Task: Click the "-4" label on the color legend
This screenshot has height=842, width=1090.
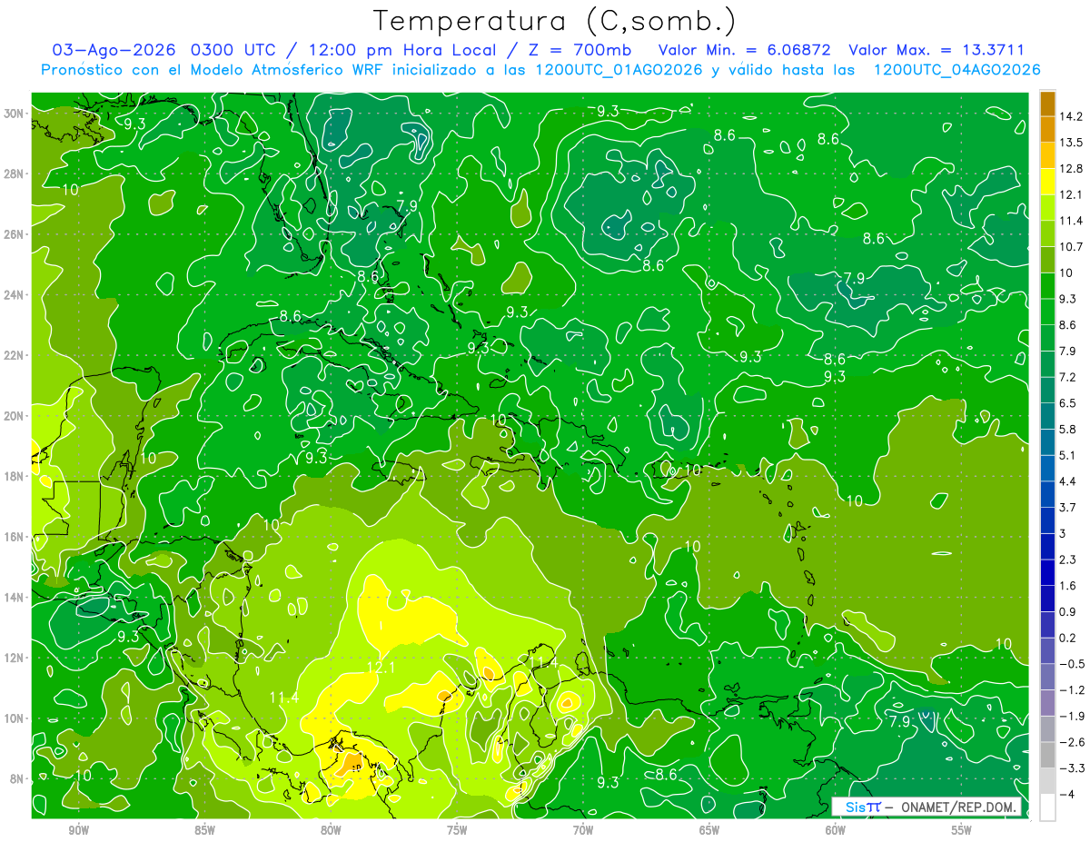Action: pos(1066,795)
